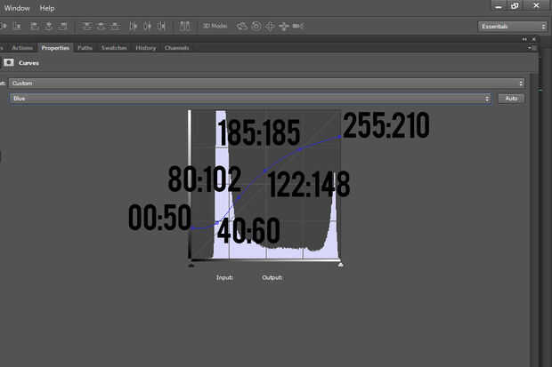Click the distribute bottom edges icon
Screen dimensions: 552x367
coord(115,26)
